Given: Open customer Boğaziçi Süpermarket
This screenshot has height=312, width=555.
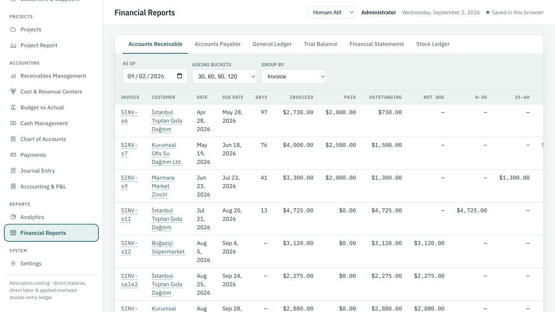Looking at the screenshot, I should [x=168, y=247].
